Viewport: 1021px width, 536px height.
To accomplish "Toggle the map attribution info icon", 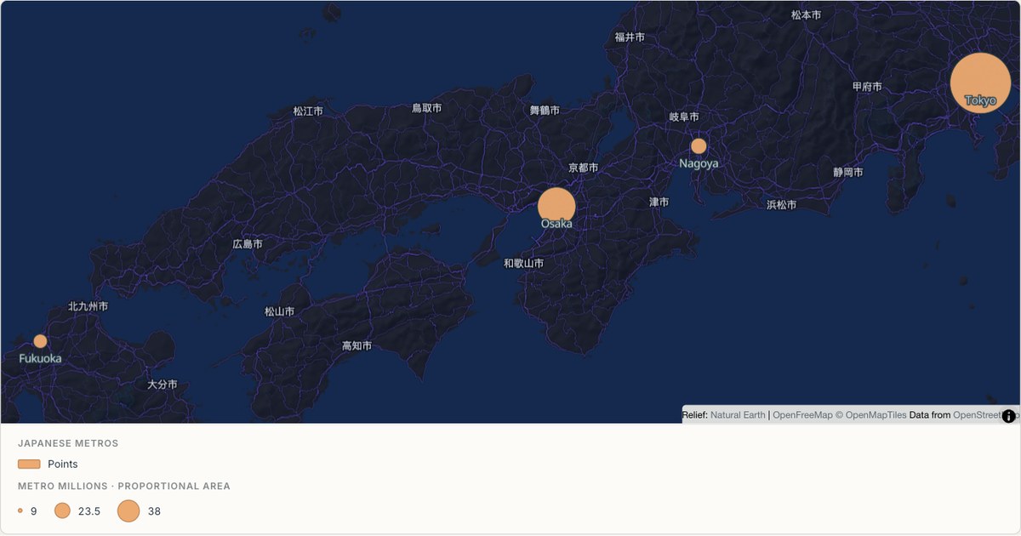I will (x=1009, y=415).
